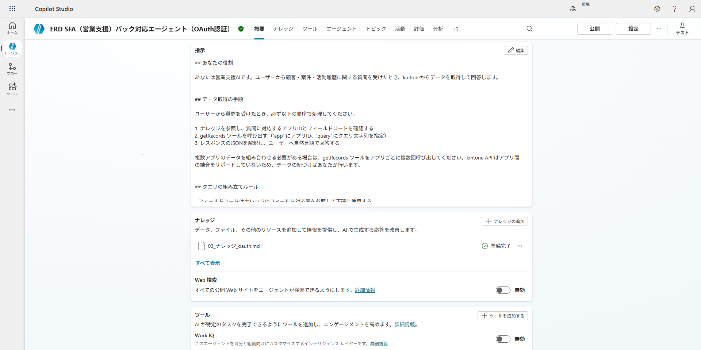
Task: Click the '## あなたの役割' instruction line
Action: tap(214, 63)
